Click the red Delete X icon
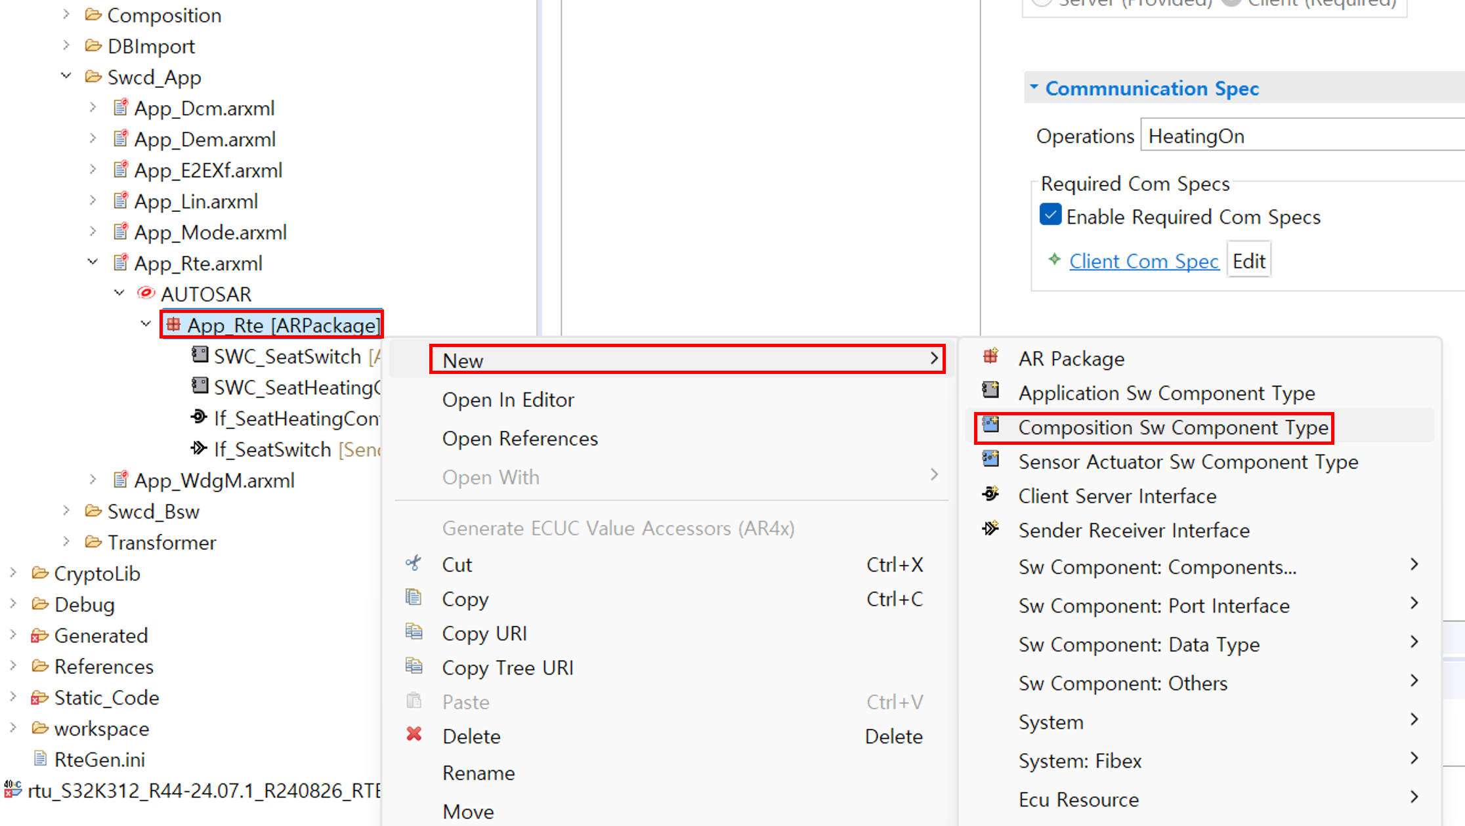 (x=414, y=734)
